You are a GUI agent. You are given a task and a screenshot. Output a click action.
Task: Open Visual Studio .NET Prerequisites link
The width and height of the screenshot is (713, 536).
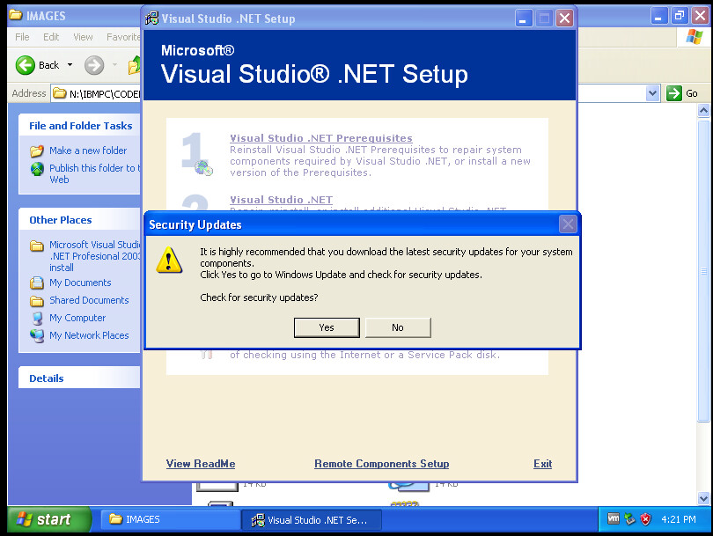(x=321, y=138)
